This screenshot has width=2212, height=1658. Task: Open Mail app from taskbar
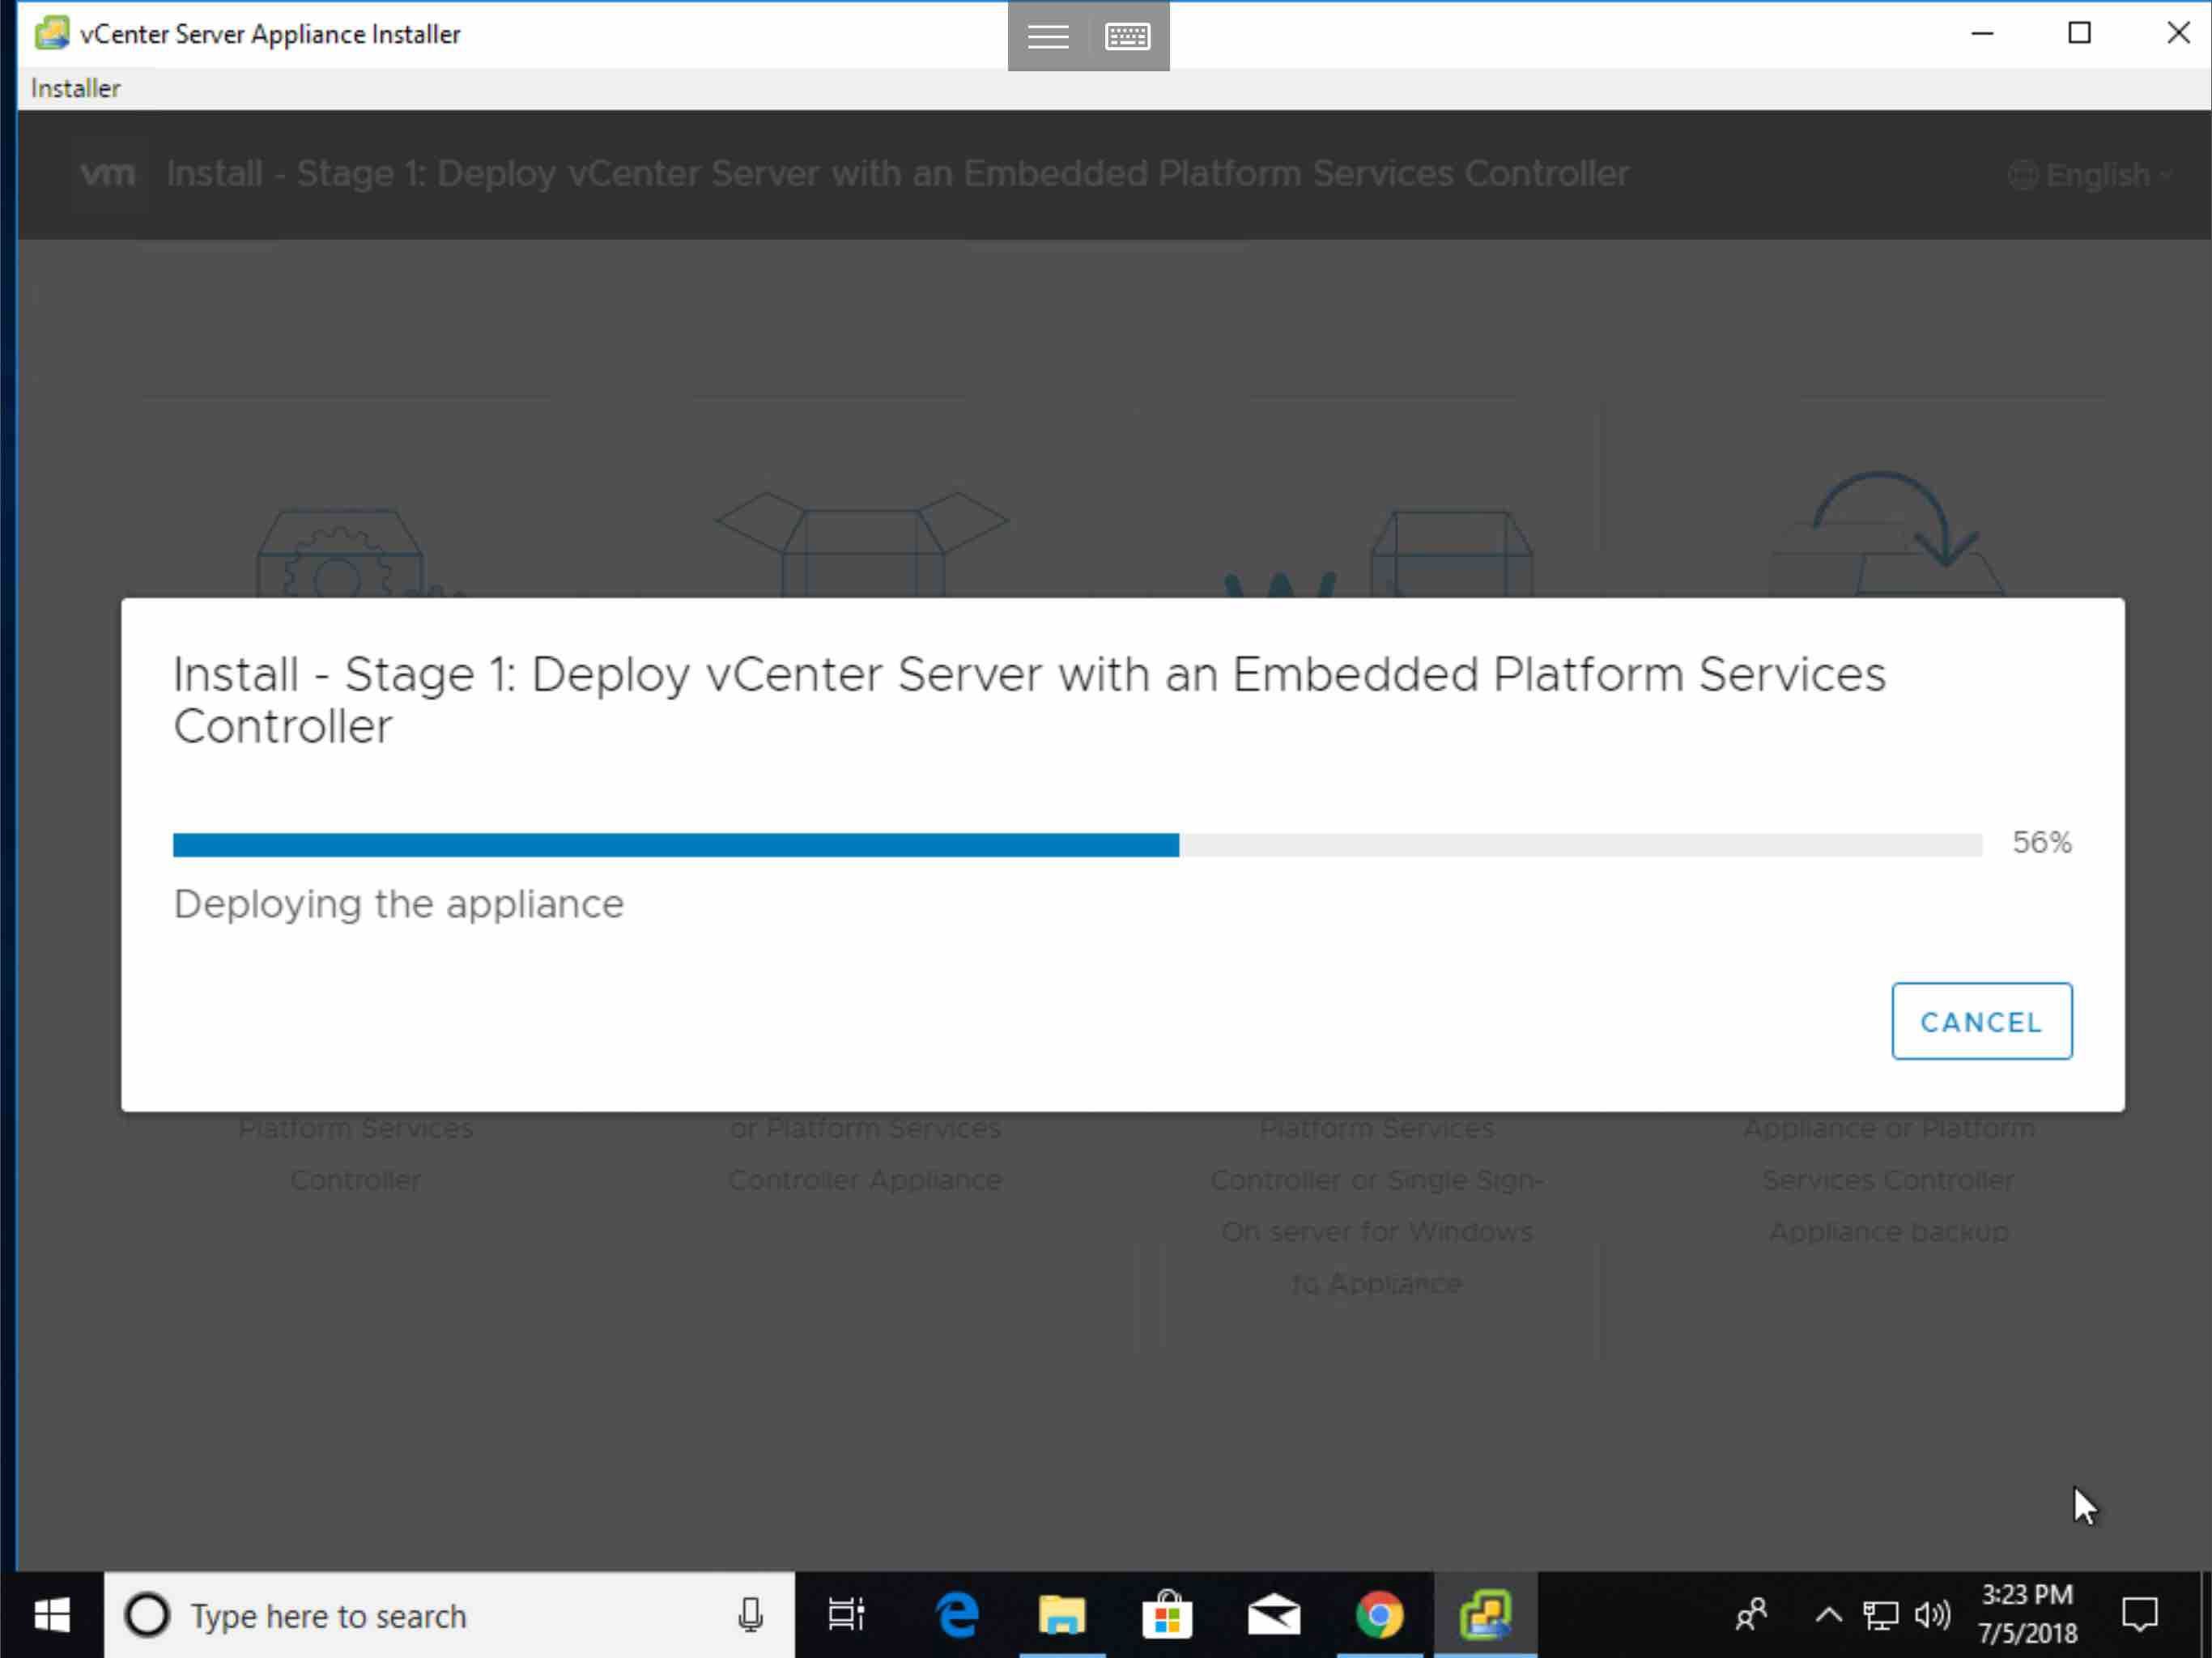point(1274,1615)
